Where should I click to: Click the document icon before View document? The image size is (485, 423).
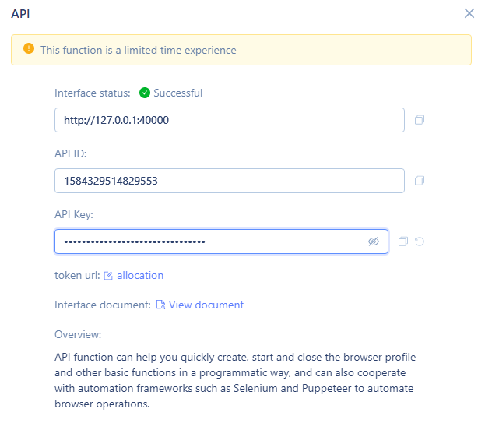click(160, 305)
